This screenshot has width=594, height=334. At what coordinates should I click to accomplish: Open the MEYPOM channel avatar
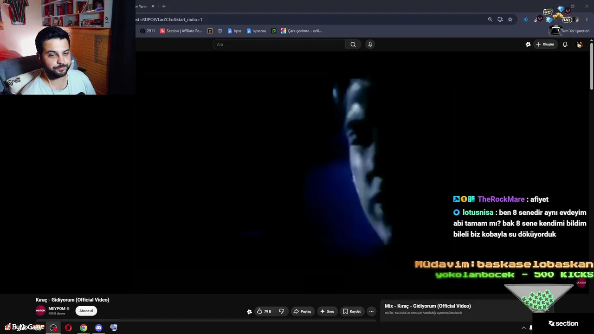[x=40, y=311]
